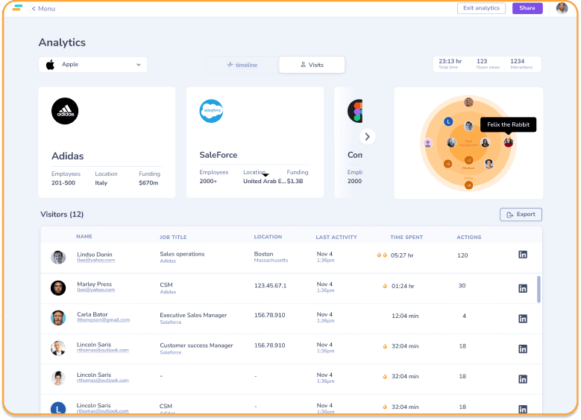This screenshot has height=420, width=581.
Task: Click the Adidas logo on the company card
Action: pyautogui.click(x=65, y=111)
